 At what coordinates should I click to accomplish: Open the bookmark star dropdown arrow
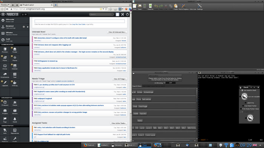(103, 9)
